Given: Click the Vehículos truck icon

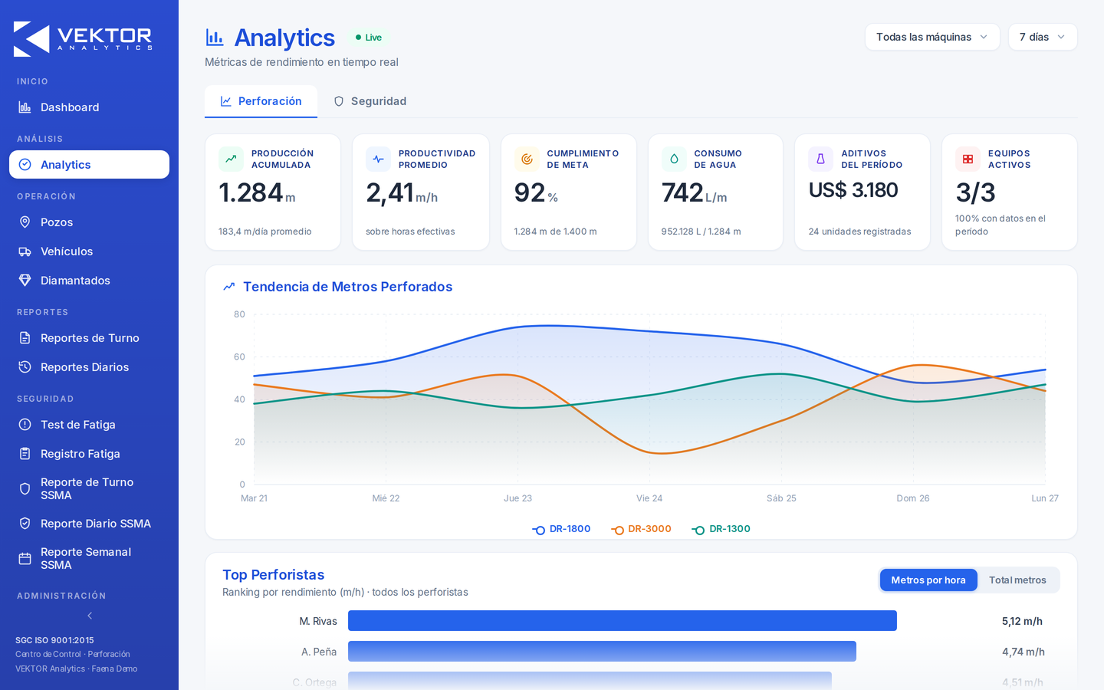Looking at the screenshot, I should 25,251.
